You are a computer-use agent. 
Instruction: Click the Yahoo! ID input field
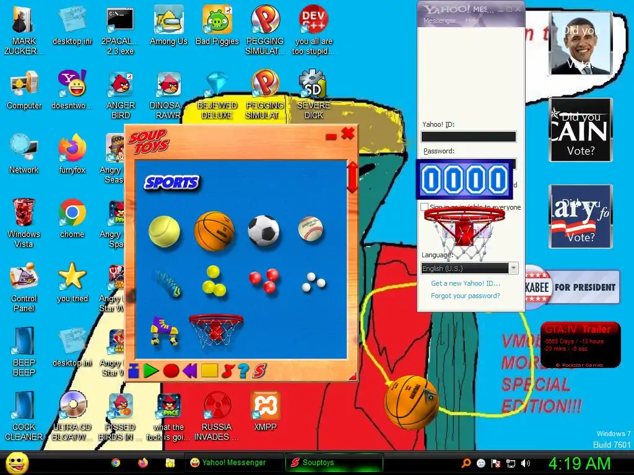click(x=469, y=137)
